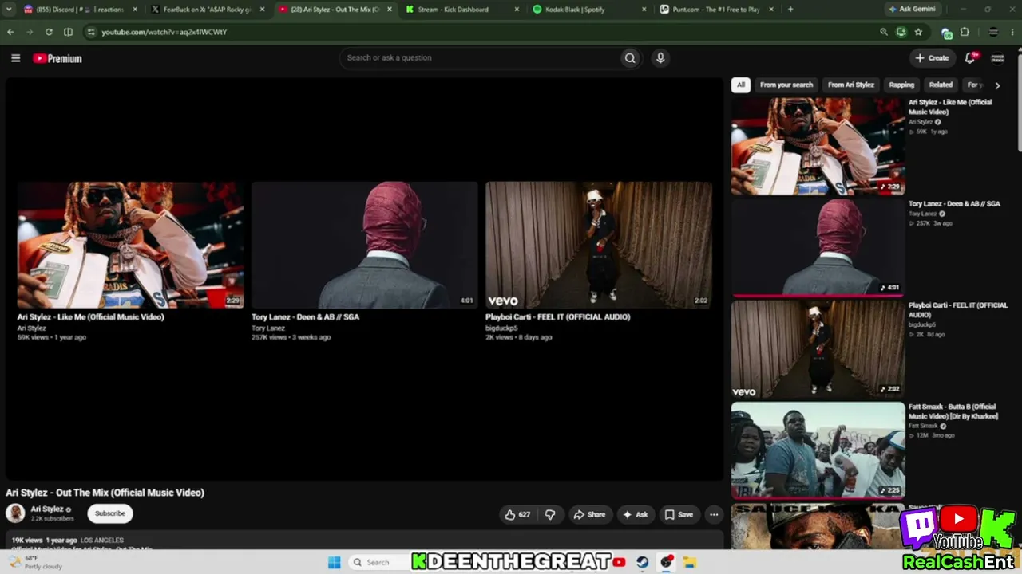Click the search magnifier button
1022x574 pixels.
tap(630, 57)
